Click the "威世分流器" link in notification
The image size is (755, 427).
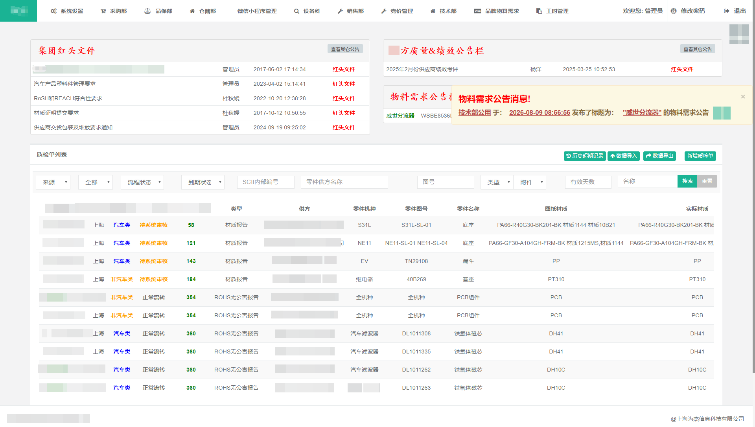pyautogui.click(x=642, y=112)
